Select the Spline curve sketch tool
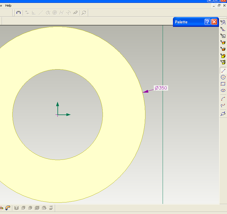 [x=223, y=106]
